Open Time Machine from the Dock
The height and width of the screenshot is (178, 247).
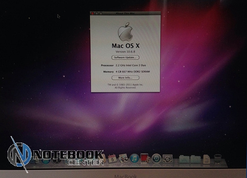156,158
